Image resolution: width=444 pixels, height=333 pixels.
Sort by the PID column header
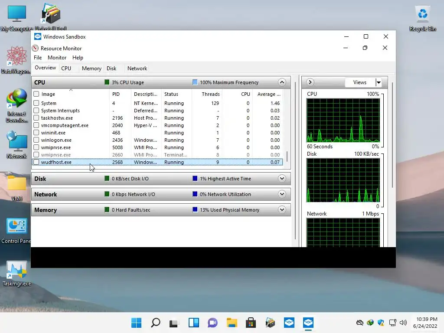[120, 94]
